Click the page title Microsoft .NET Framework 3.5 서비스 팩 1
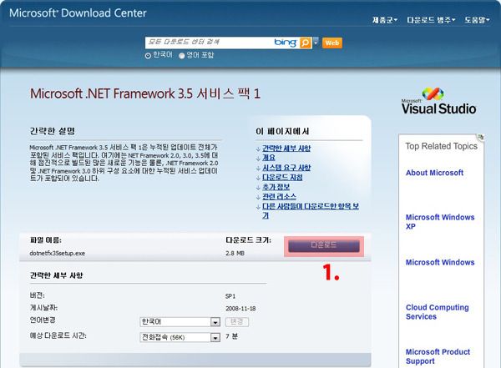This screenshot has width=501, height=368. [145, 93]
